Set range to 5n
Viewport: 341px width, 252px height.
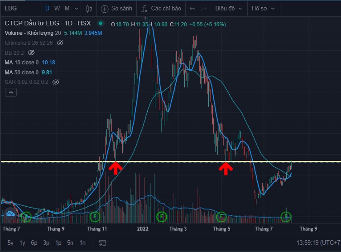70,242
